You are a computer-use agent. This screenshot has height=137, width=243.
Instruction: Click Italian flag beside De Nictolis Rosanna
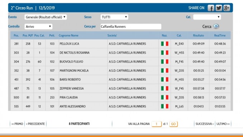[x=165, y=52]
